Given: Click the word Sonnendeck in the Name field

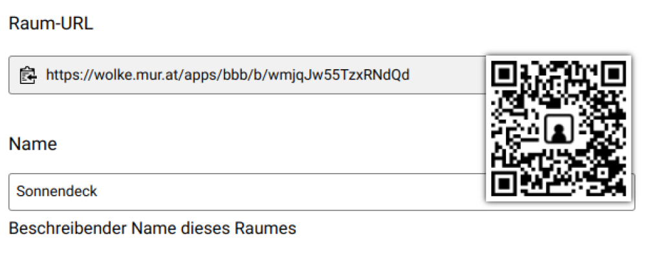Looking at the screenshot, I should (x=57, y=191).
